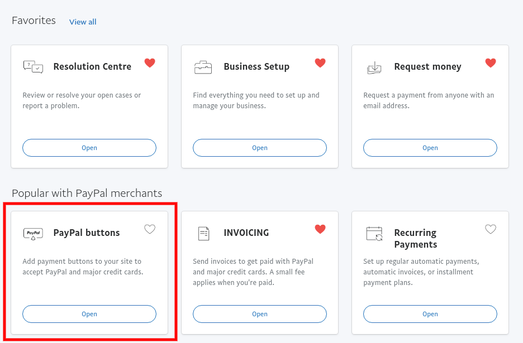The width and height of the screenshot is (523, 343).
Task: Favorite PayPal buttons with heart outline
Action: pos(150,229)
